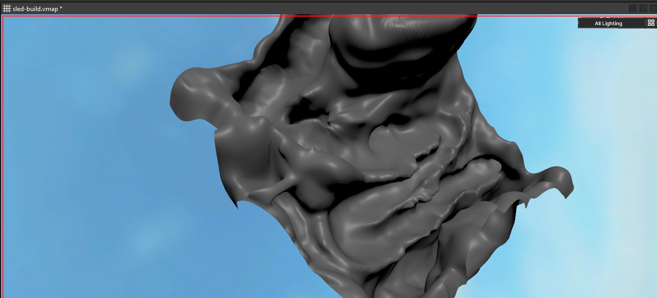This screenshot has height=298, width=657.
Task: Restore the sled-build.vmap document window
Action: point(643,8)
